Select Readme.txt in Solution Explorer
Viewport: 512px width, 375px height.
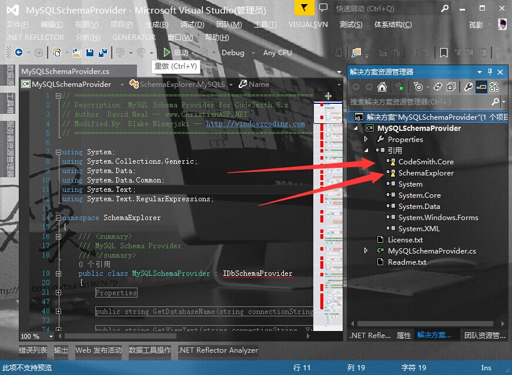407,262
